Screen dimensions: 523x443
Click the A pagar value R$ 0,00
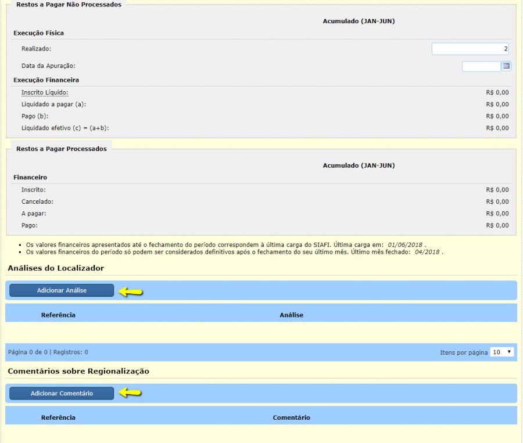[x=497, y=214]
